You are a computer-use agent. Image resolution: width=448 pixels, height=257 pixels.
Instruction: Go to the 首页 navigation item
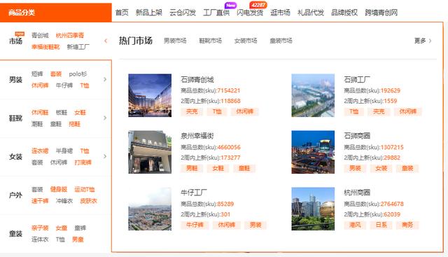[x=122, y=13]
